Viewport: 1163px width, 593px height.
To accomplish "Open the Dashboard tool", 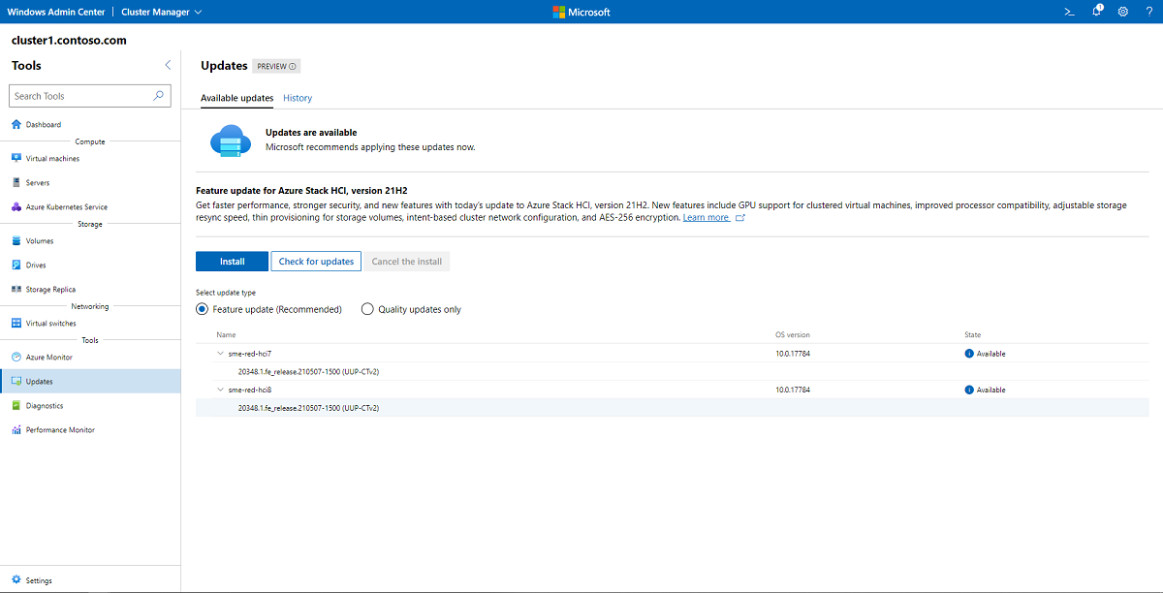I will point(44,124).
